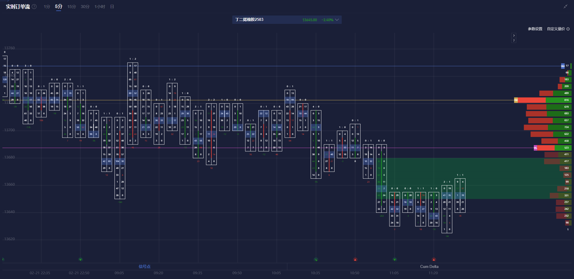574x279 pixels.
Task: Click the red alert marker near the 10:35 column
Action: (355, 259)
